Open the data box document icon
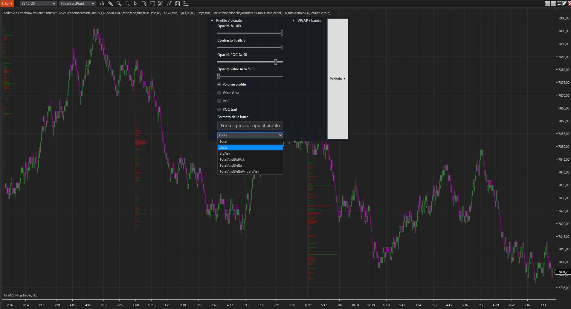 [x=144, y=4]
